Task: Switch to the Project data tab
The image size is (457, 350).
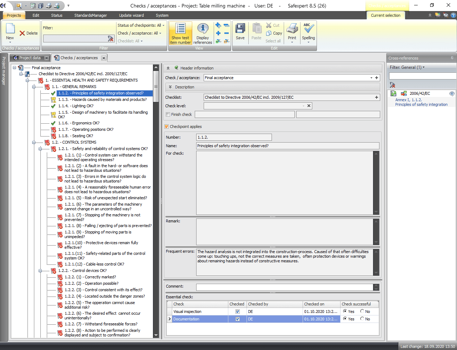Action: pyautogui.click(x=30, y=58)
